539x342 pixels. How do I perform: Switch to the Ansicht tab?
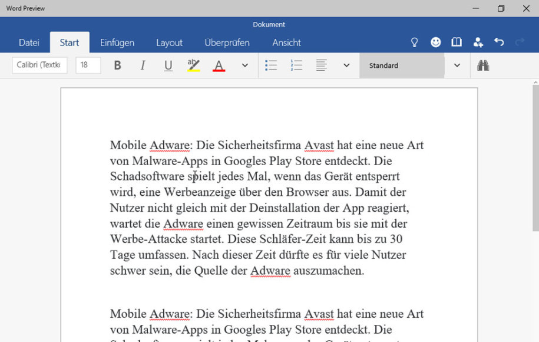[x=286, y=42]
